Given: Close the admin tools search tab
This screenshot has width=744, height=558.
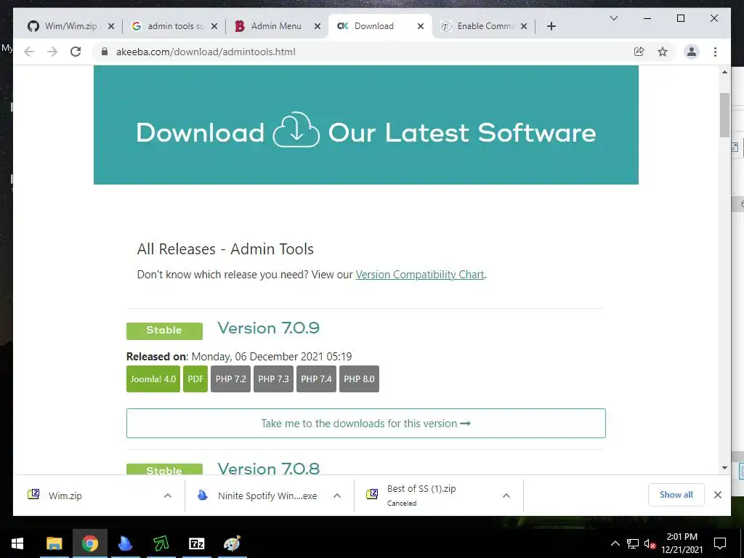Looking at the screenshot, I should (214, 26).
